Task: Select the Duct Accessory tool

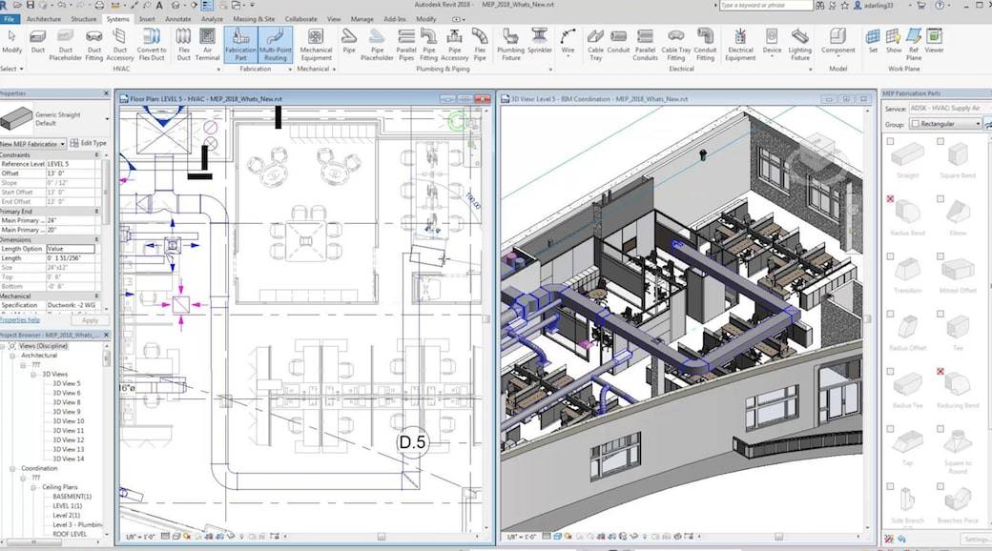Action: click(x=120, y=44)
